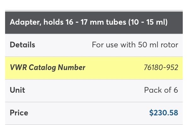Click the $230.58 price link
Viewport: 189px width, 125px height.
[x=163, y=113]
